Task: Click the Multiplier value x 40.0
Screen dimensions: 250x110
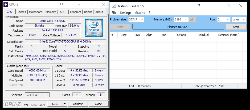Action: pyautogui.click(x=37, y=75)
